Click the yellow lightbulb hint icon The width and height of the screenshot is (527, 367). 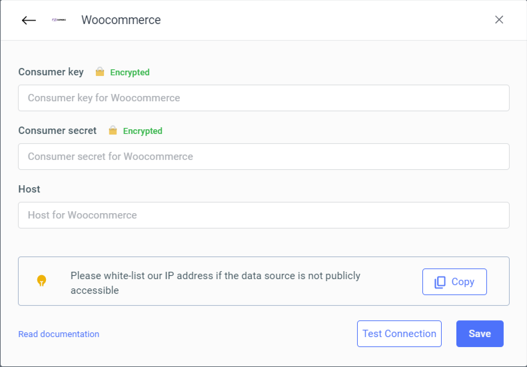[41, 281]
